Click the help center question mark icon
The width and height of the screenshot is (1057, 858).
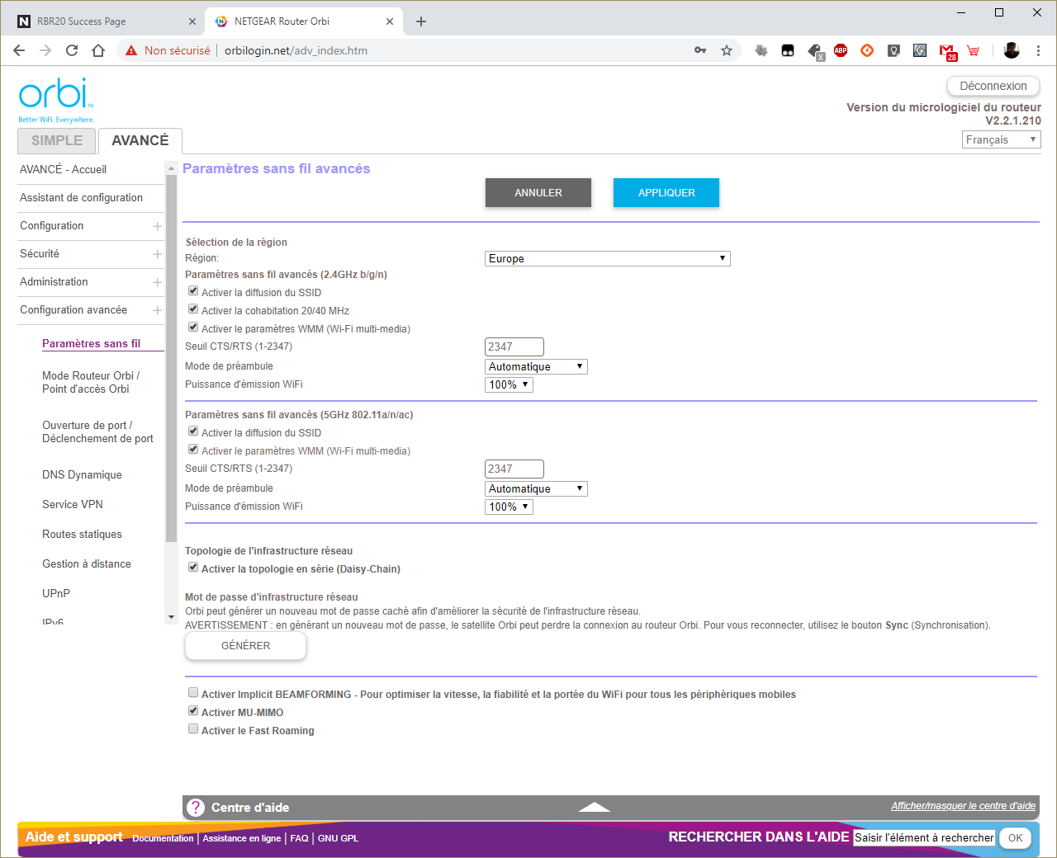pyautogui.click(x=196, y=808)
